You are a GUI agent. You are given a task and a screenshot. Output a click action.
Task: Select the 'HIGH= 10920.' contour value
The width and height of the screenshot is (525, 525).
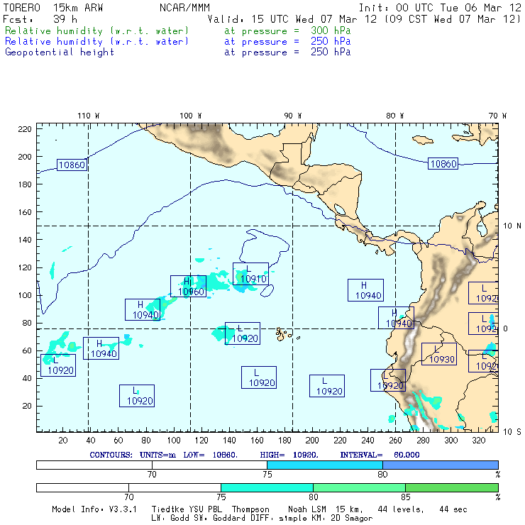click(x=289, y=455)
